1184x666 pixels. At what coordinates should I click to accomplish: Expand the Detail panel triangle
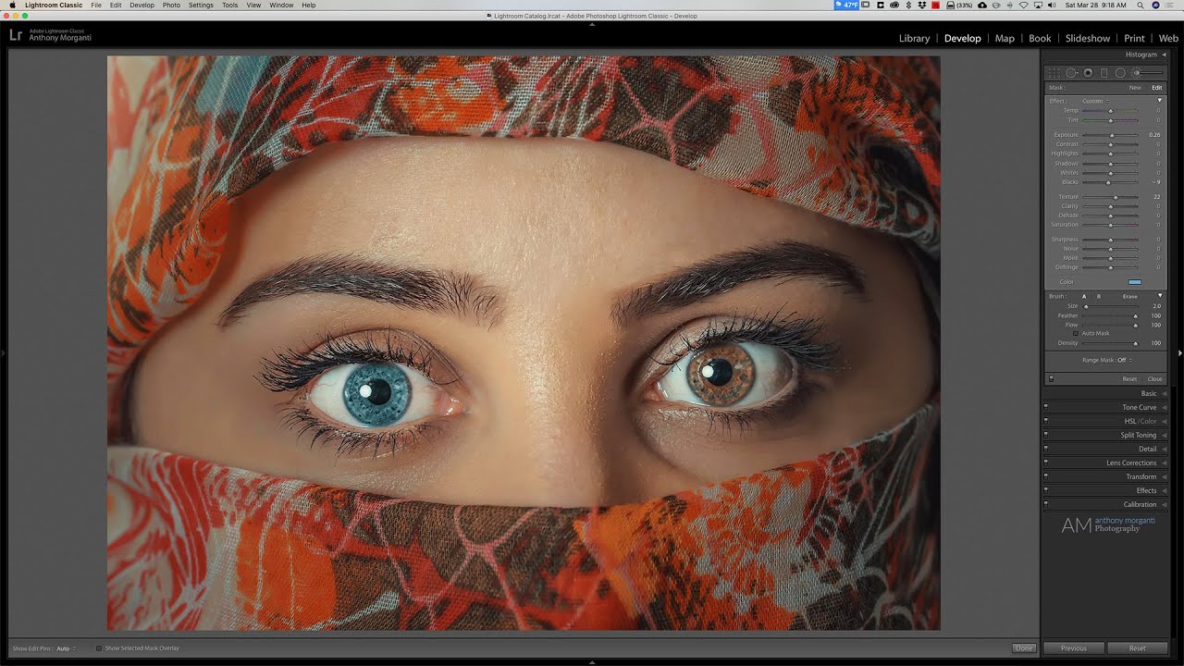(1165, 449)
